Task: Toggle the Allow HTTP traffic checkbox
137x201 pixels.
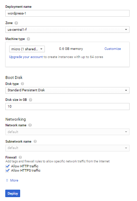Action: click(x=7, y=166)
